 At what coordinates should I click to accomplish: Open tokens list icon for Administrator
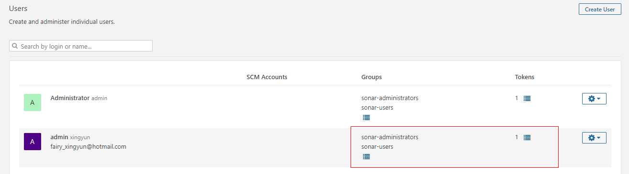527,98
